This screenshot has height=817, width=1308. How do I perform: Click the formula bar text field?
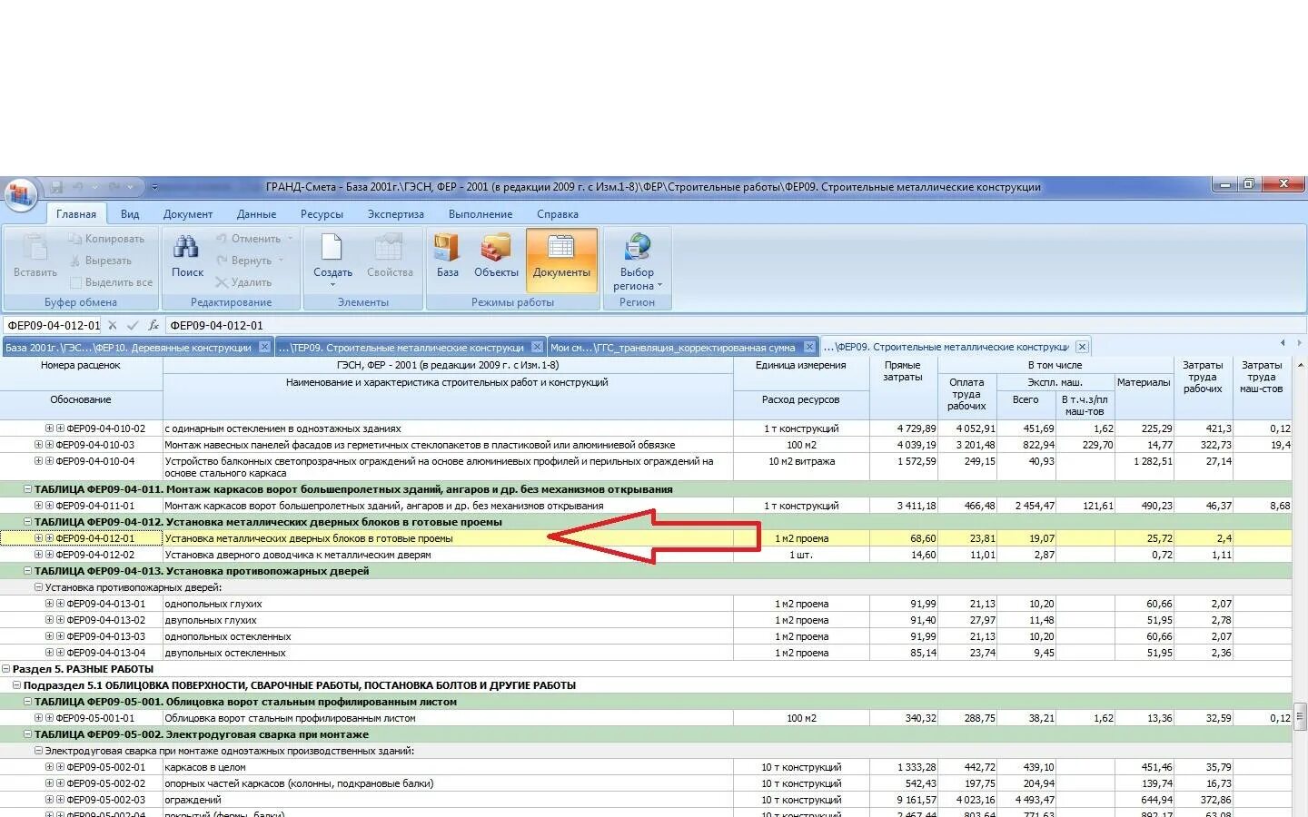tap(734, 325)
